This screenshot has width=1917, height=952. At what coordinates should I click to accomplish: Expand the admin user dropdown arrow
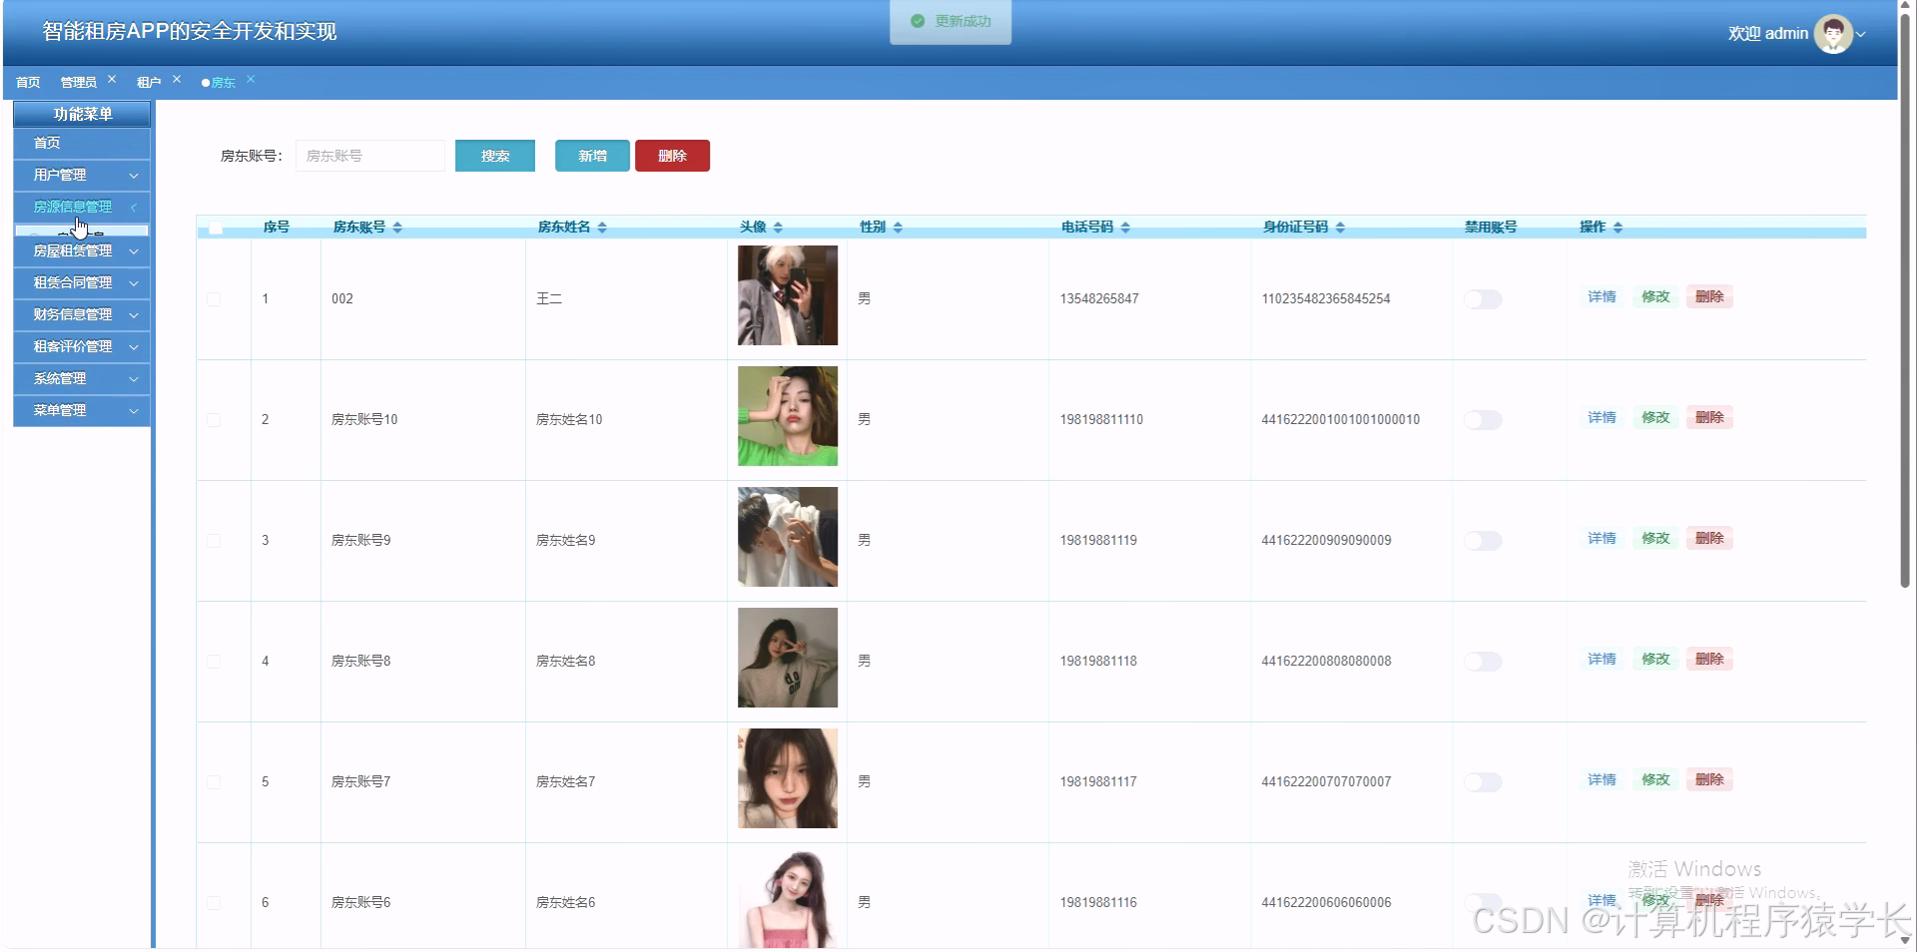coord(1861,34)
